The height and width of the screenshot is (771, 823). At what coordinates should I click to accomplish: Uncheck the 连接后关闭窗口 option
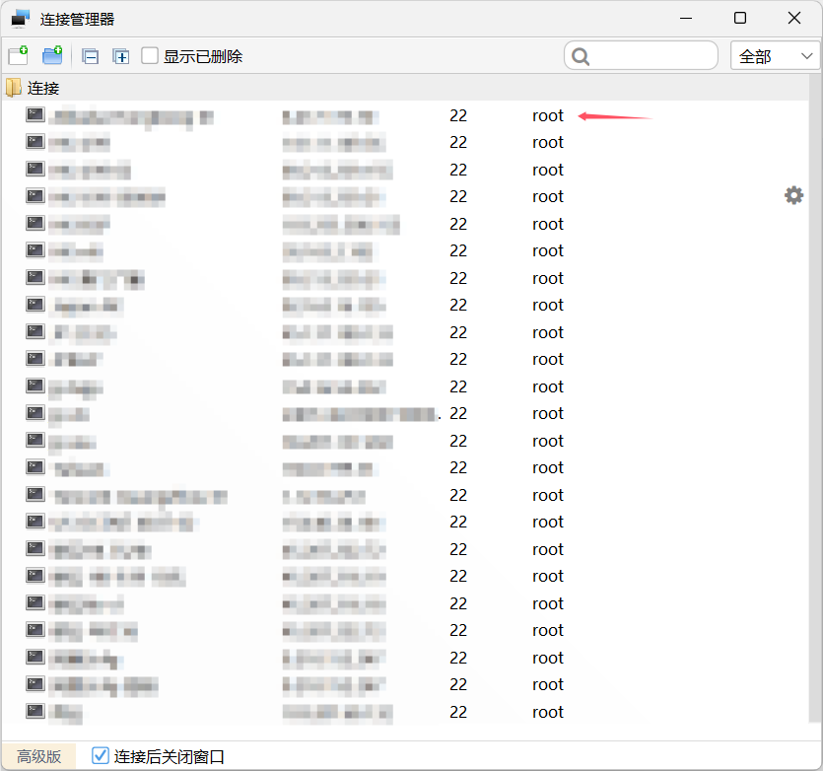[100, 755]
